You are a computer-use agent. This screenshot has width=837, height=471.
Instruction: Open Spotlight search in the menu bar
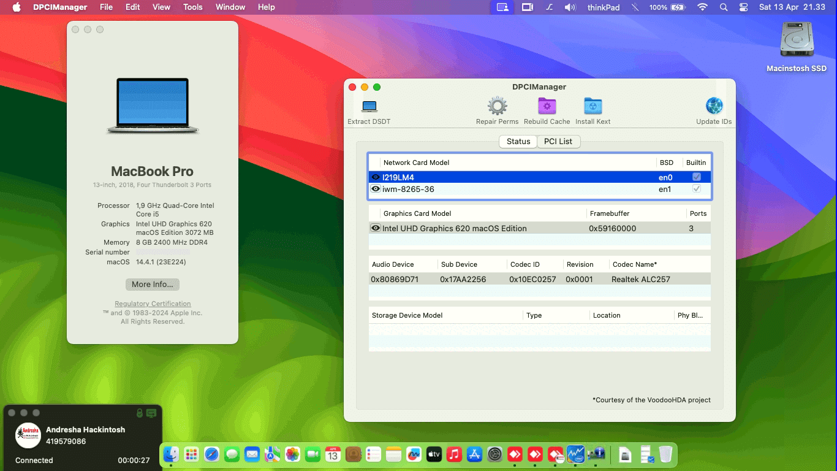click(x=724, y=7)
